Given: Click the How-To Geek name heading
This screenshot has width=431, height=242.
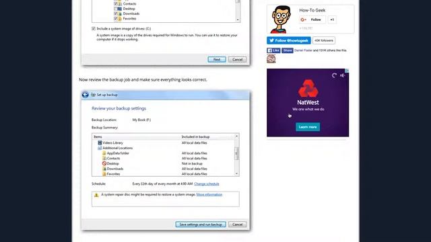Looking at the screenshot, I should [312, 10].
